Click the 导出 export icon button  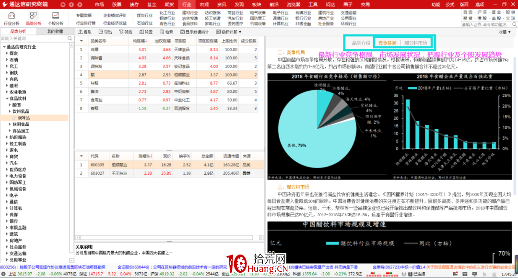pos(101,32)
